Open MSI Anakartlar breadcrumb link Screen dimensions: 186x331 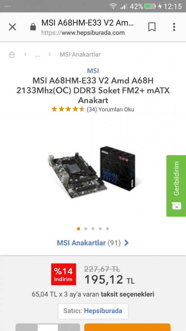[x=80, y=54]
